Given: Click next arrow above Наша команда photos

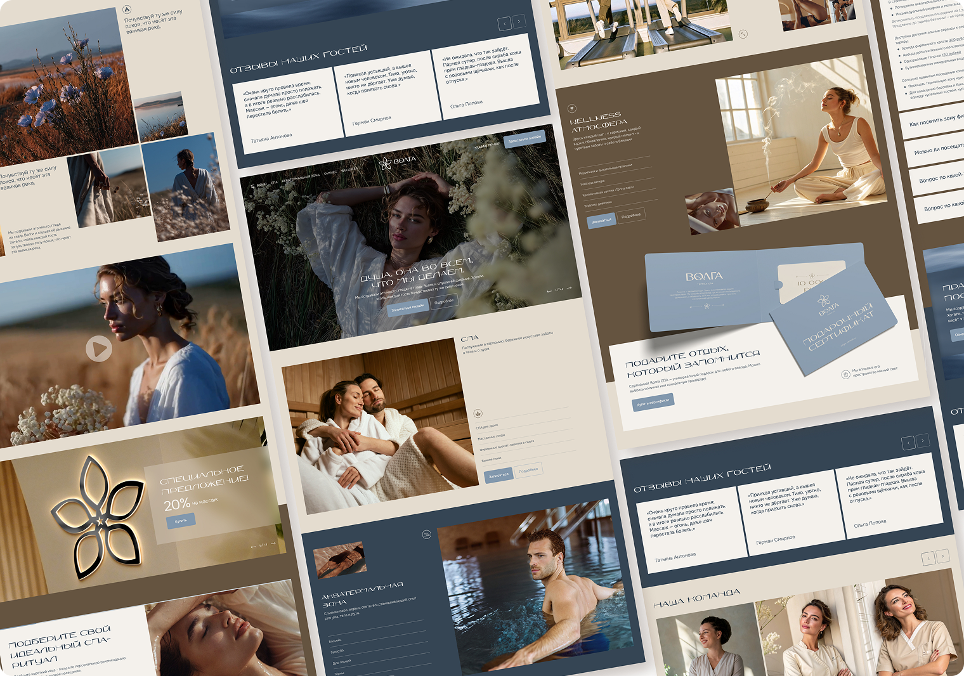Looking at the screenshot, I should coord(943,556).
